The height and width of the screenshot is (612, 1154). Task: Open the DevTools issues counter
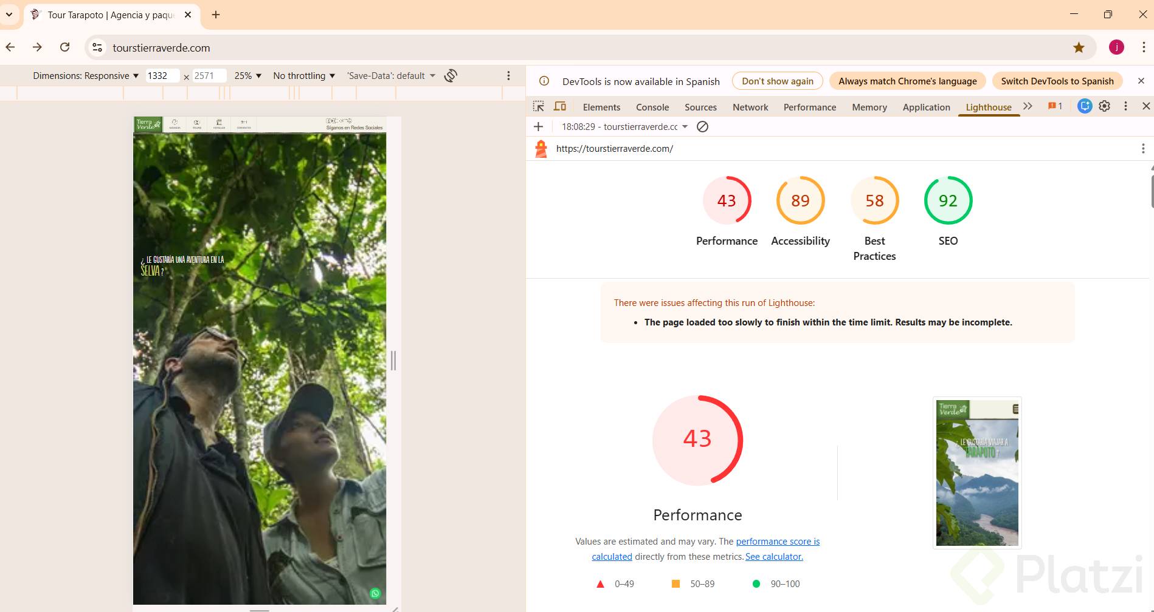[x=1056, y=106]
